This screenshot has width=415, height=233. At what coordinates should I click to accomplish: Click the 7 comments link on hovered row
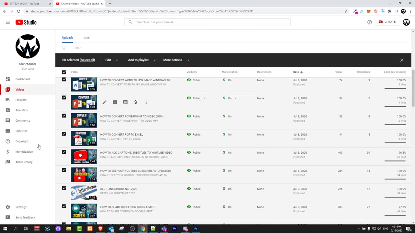[369, 98]
